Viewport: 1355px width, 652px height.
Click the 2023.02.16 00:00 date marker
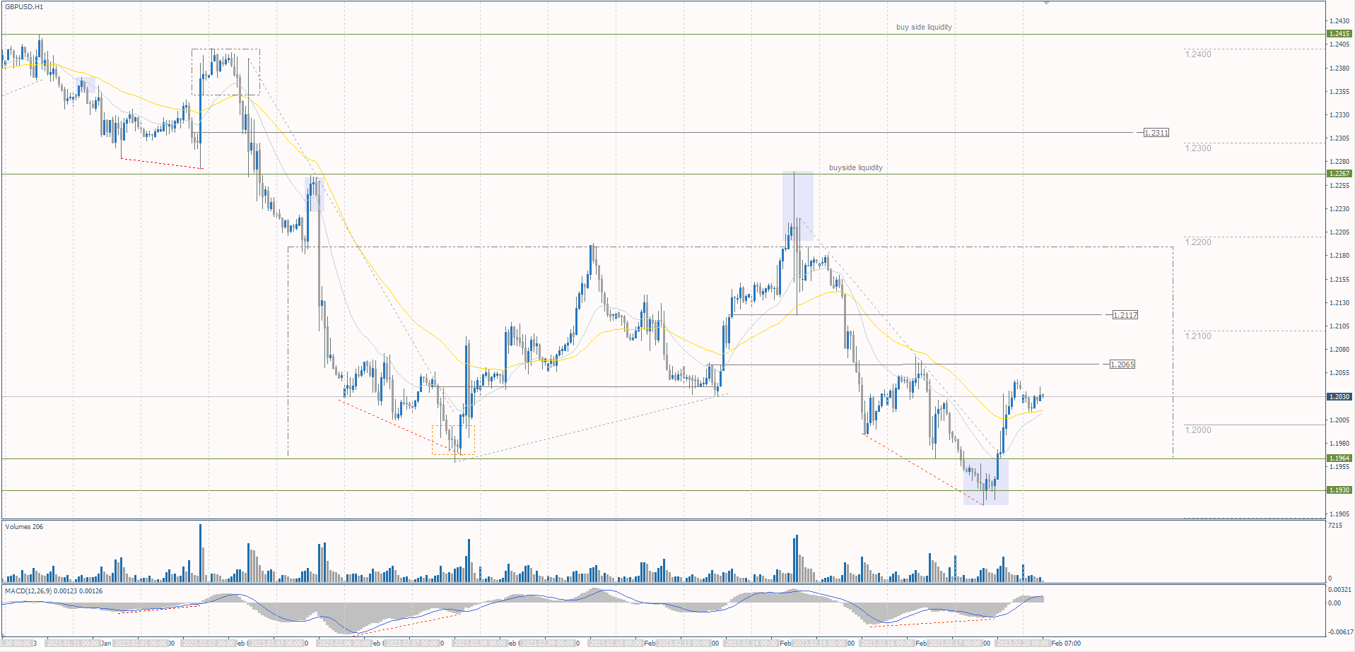point(887,644)
